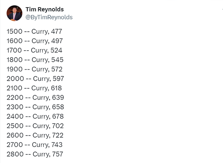Click the number 477 in first line
Screen dimensions: 223x163
click(56, 32)
